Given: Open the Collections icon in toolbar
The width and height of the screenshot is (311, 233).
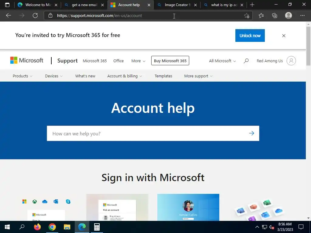Looking at the screenshot, I should (x=275, y=15).
